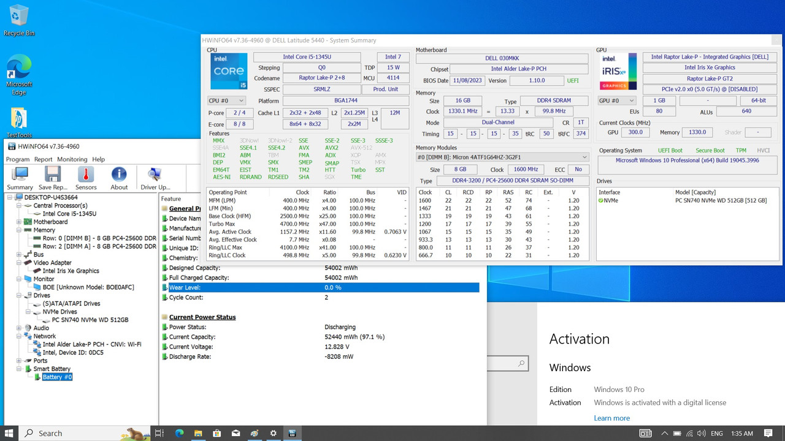Collapse the DESKTOP-U4S3664 tree root
Viewport: 785px width, 441px height.
pos(10,197)
